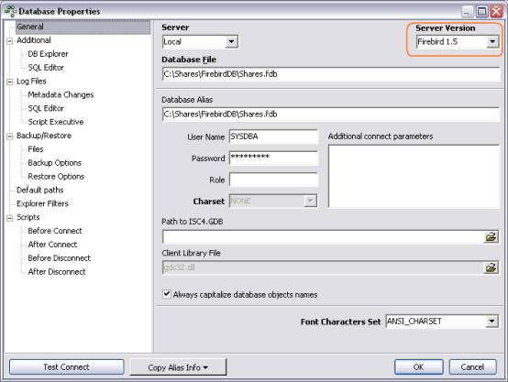Select the Backup/Restore tree item
The width and height of the screenshot is (508, 382).
[44, 136]
